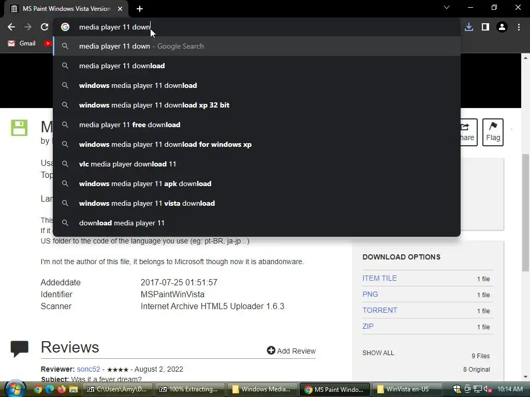Launch Chrome from the taskbar quick launch
Viewport: 530px width, 397px height.
(x=38, y=389)
